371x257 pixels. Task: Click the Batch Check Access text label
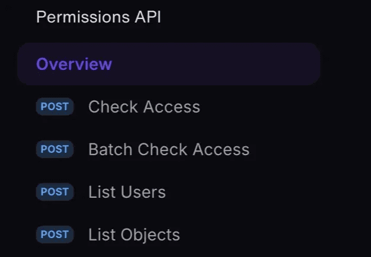coord(168,149)
